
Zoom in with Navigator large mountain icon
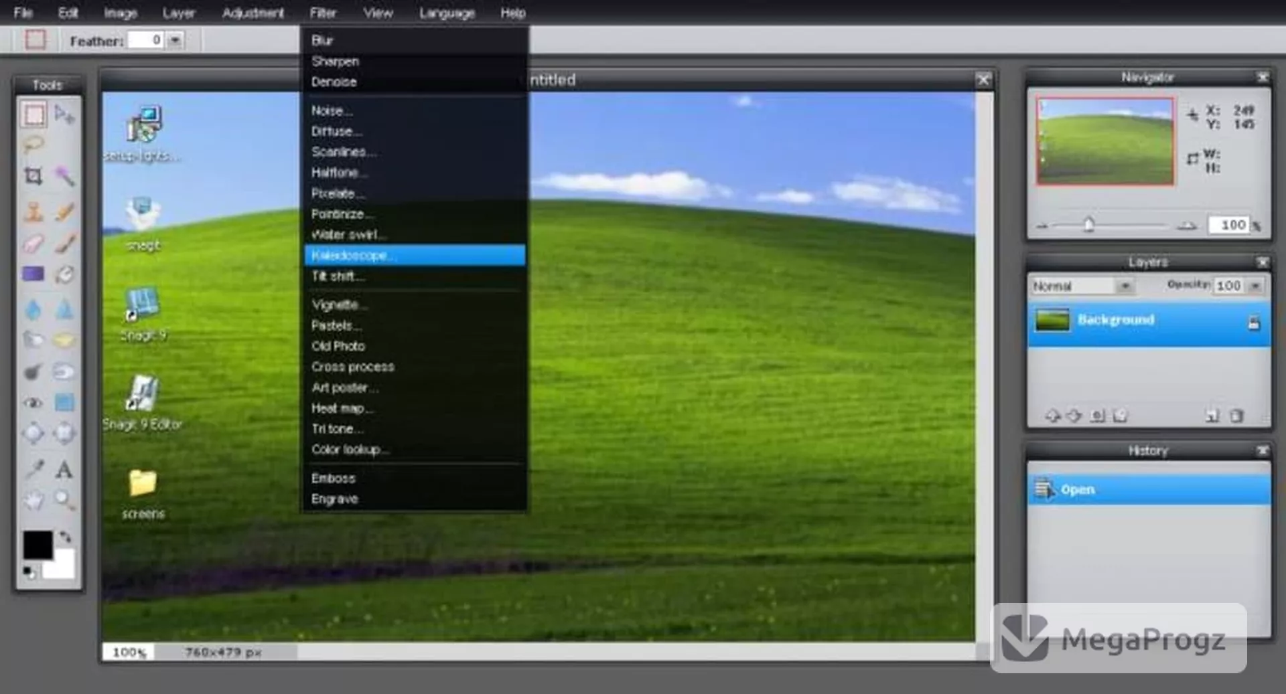pyautogui.click(x=1187, y=226)
